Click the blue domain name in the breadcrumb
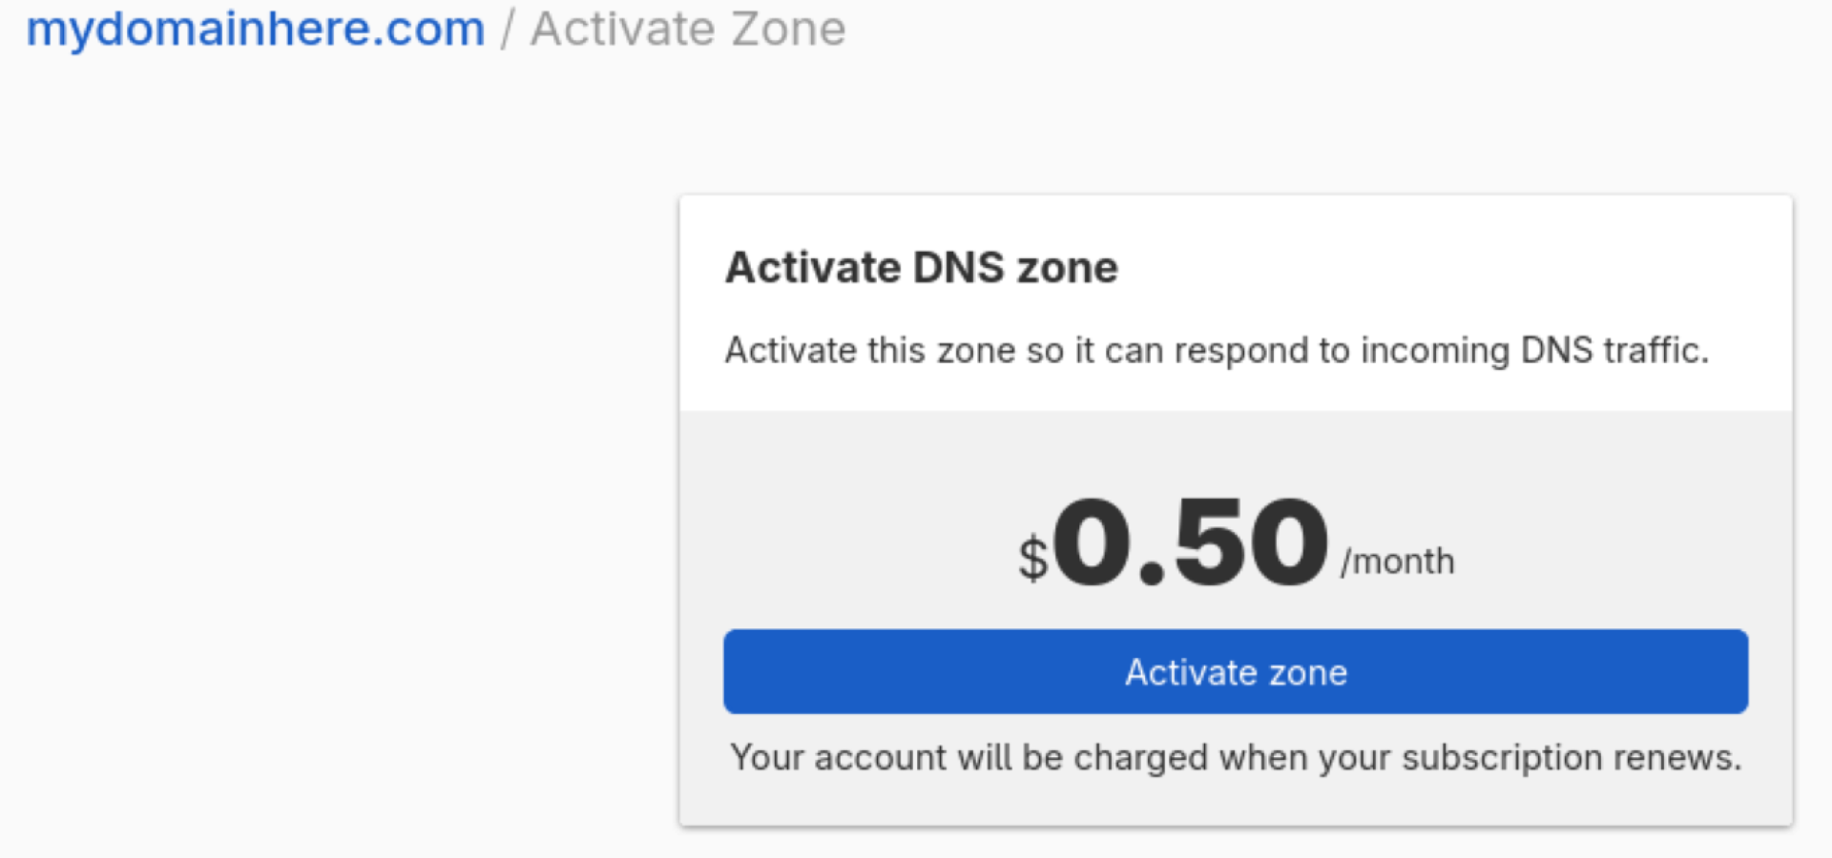Screen dimensions: 1832x858 point(253,29)
